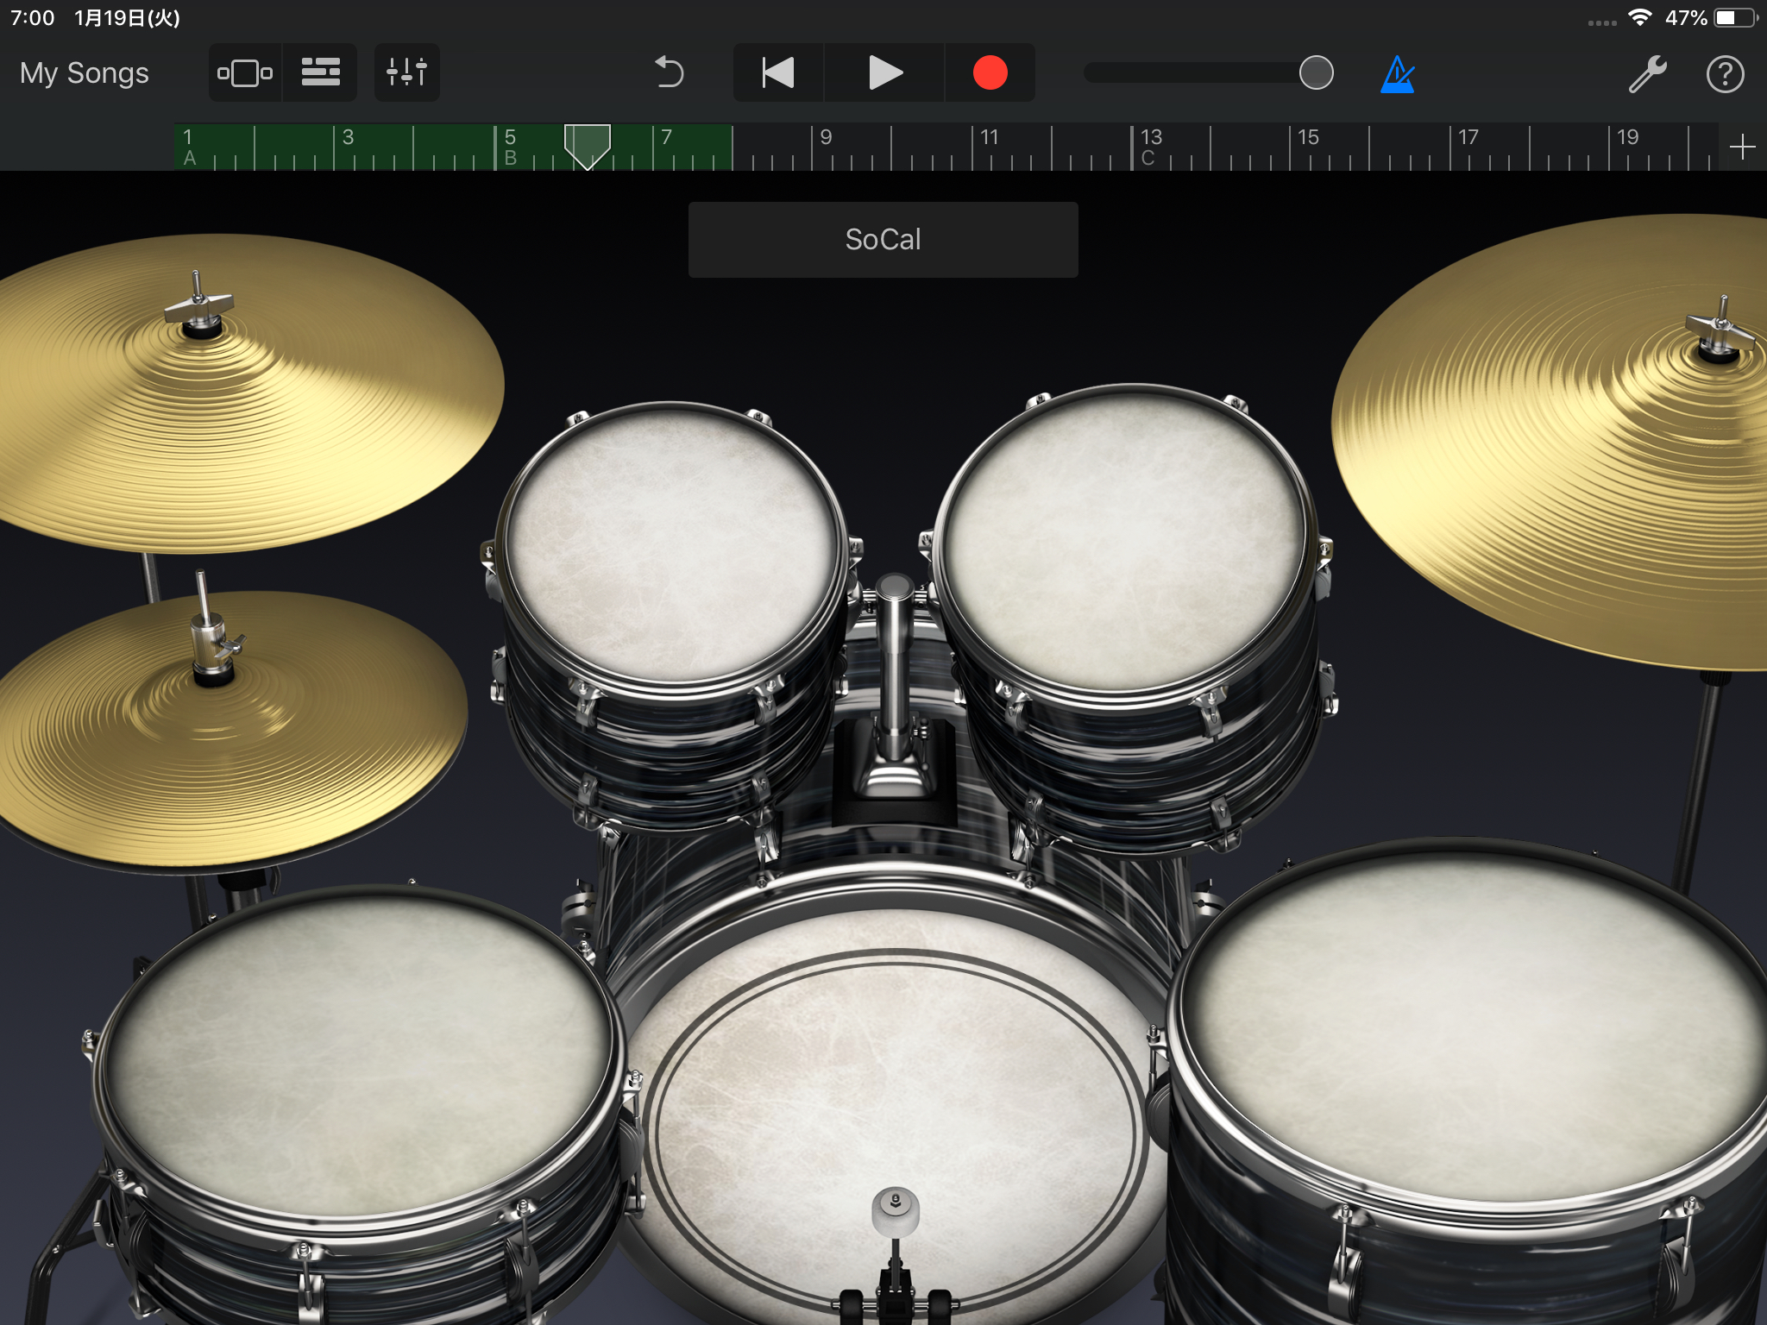Jump to bar 1 section A
Viewport: 1767px width, 1325px height.
click(x=190, y=147)
